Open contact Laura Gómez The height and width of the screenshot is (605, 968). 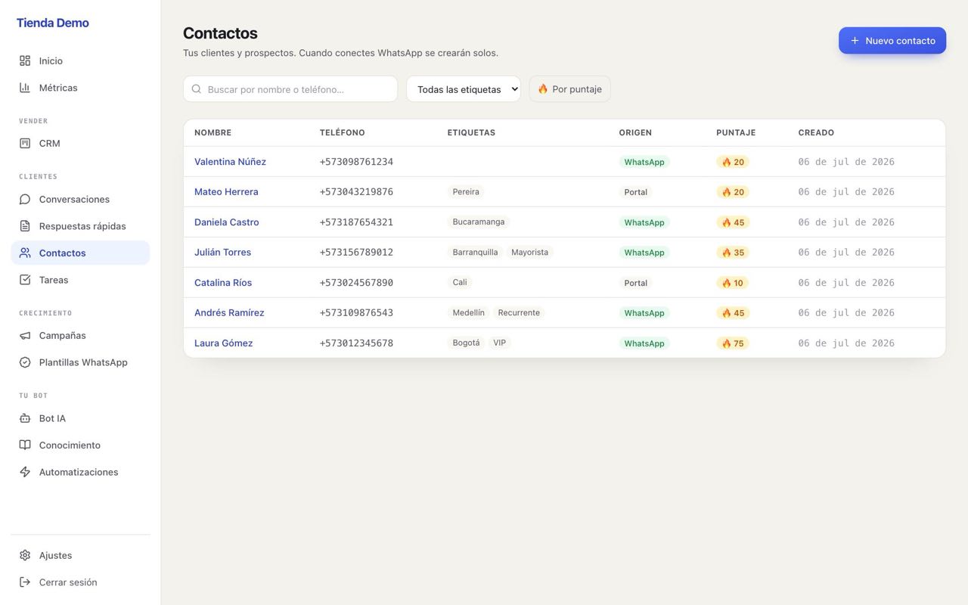coord(224,343)
